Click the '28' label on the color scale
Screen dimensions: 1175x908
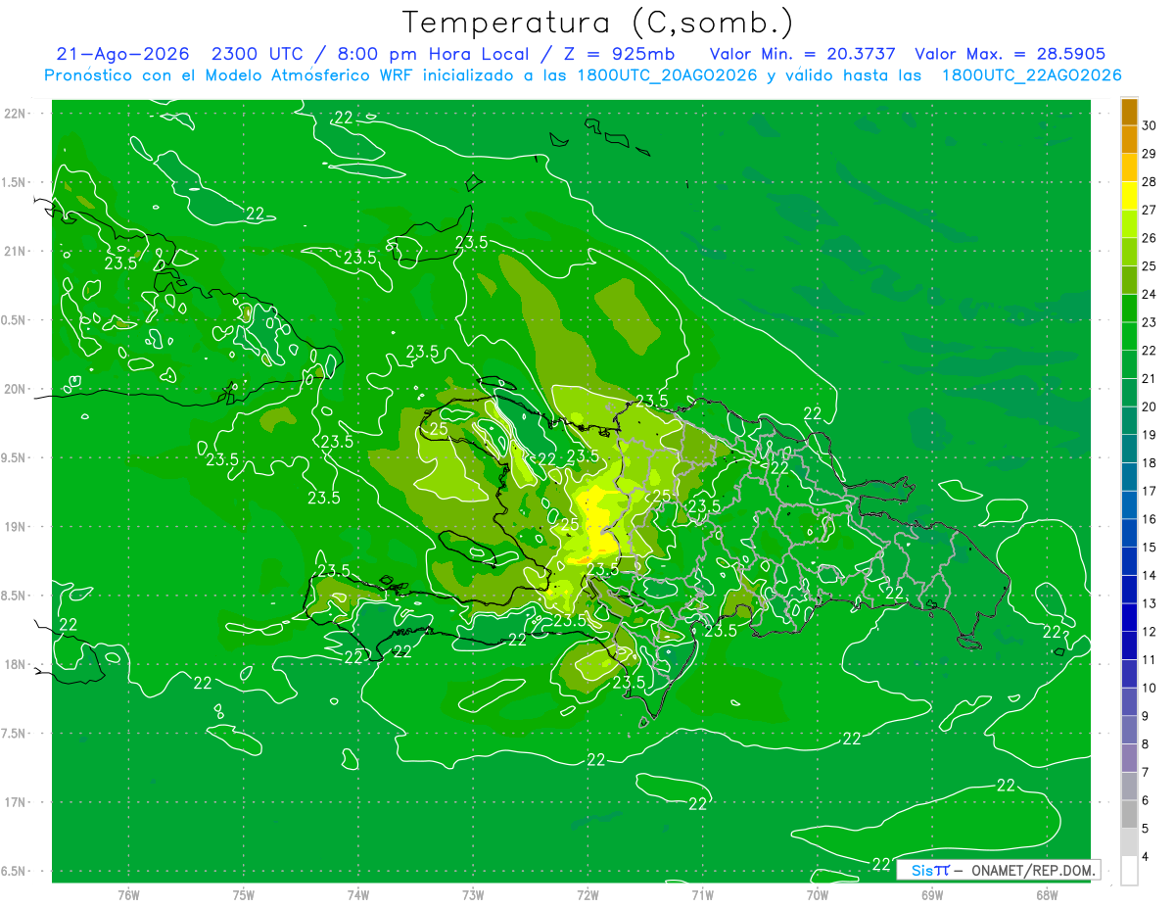coord(1150,182)
